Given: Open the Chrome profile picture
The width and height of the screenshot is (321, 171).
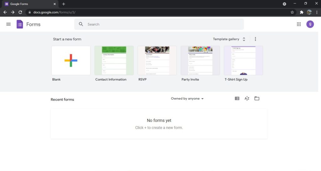Looking at the screenshot, I should [309, 12].
